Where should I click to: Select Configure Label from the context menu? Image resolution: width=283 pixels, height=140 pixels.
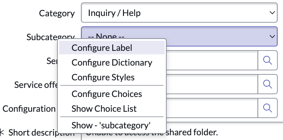112,48
